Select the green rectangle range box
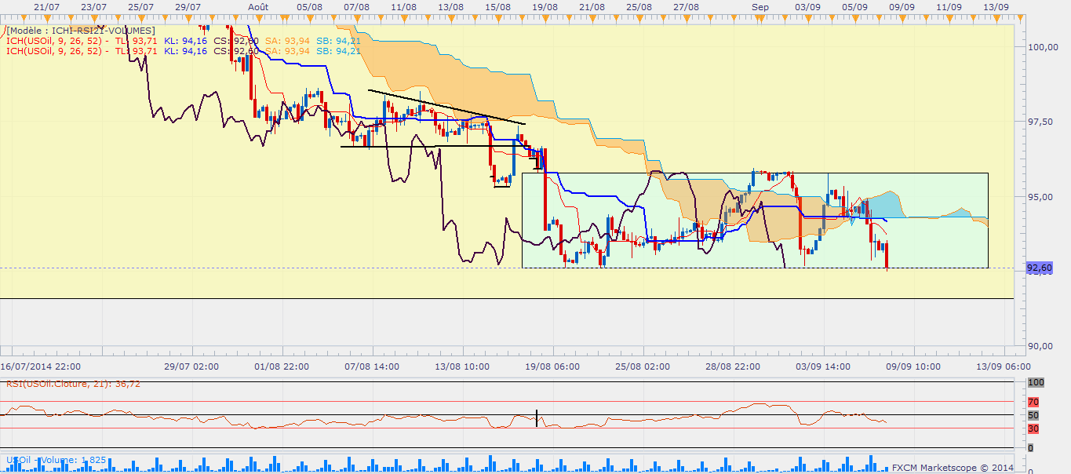The image size is (1071, 474). 755,221
